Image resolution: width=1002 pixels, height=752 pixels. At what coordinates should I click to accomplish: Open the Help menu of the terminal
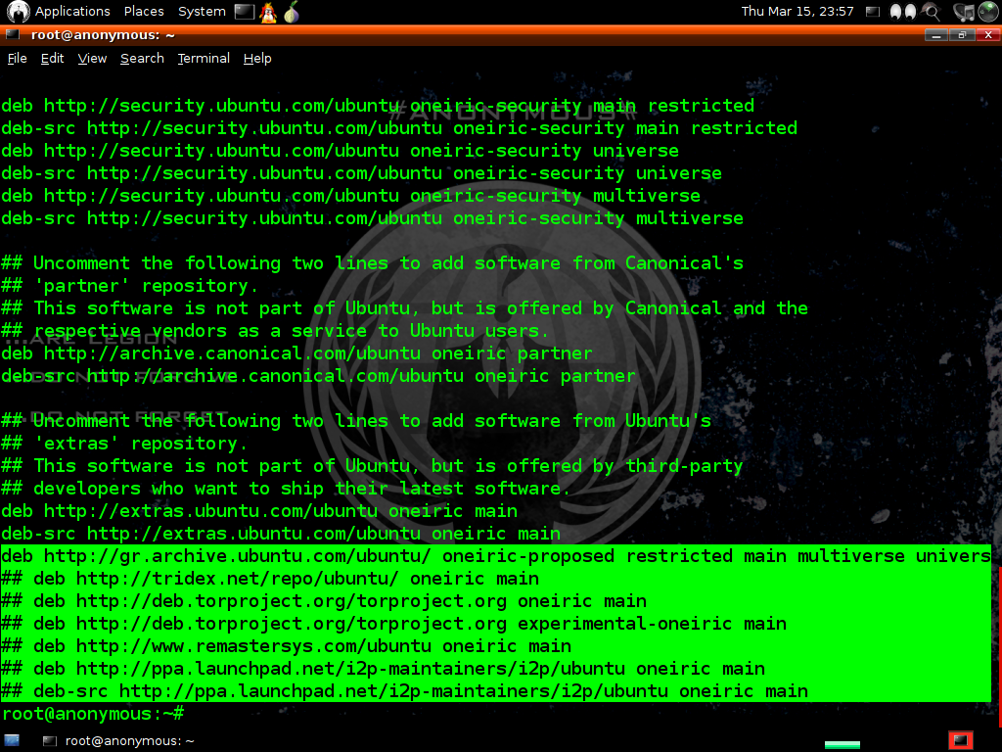coord(257,58)
